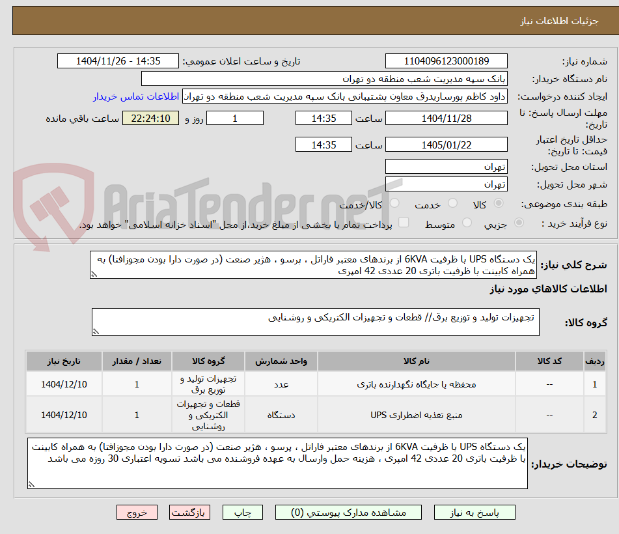Click the جزئیات اطلاعات نیاز page header
619x534 pixels.
tap(559, 21)
